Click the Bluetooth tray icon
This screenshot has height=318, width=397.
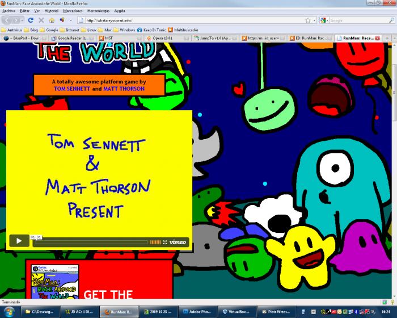356,312
